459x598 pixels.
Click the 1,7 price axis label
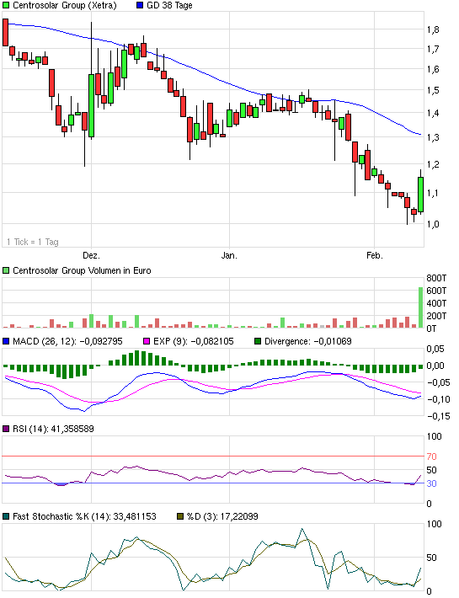[x=433, y=49]
